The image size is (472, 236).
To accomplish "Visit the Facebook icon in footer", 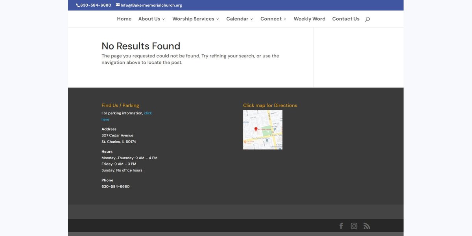I will (341, 226).
